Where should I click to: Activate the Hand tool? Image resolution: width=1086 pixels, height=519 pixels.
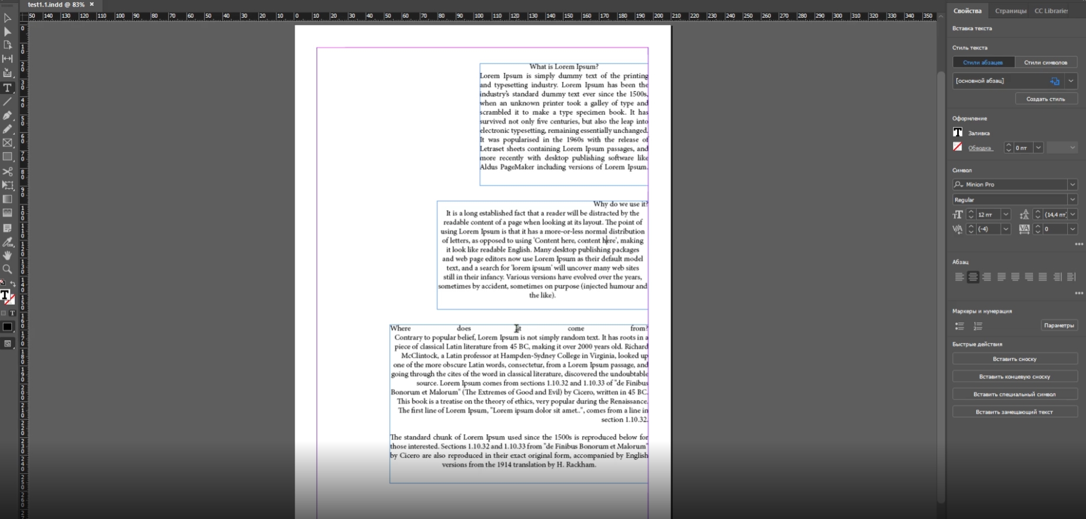[x=8, y=255]
